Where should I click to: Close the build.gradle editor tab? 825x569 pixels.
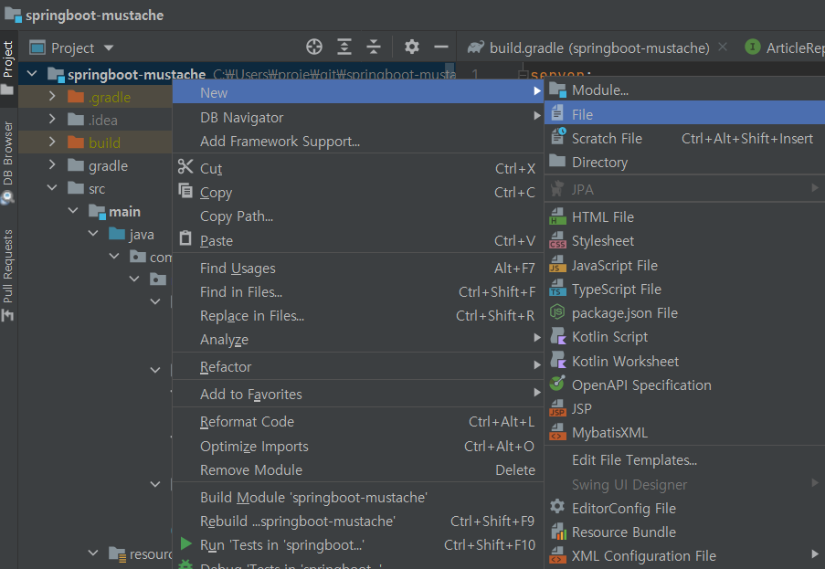point(723,47)
